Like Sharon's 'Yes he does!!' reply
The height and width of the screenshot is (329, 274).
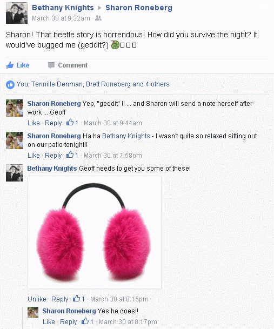[x=49, y=321]
